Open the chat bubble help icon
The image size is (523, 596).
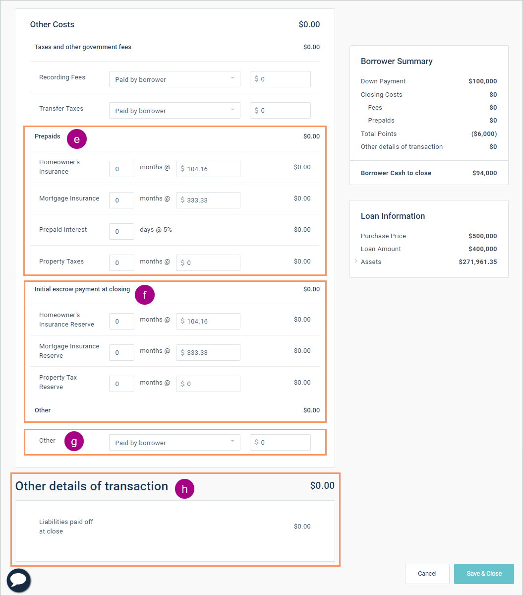19,580
